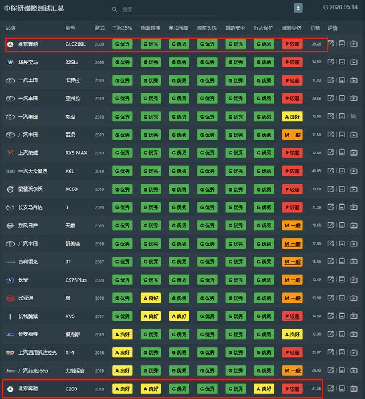Open the image icon for VV5 row
The height and width of the screenshot is (399, 365).
(342, 316)
